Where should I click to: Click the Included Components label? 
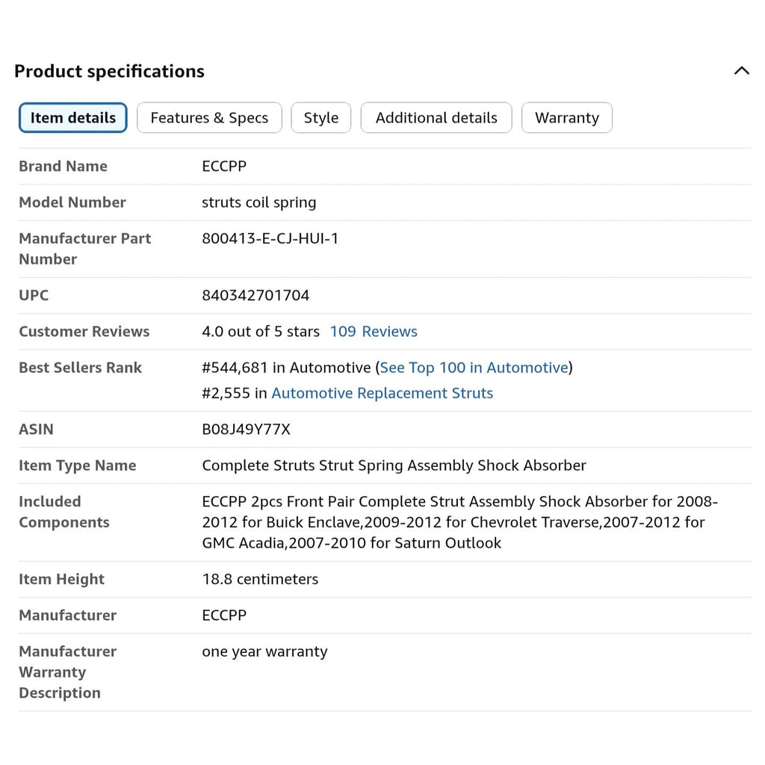click(x=64, y=512)
